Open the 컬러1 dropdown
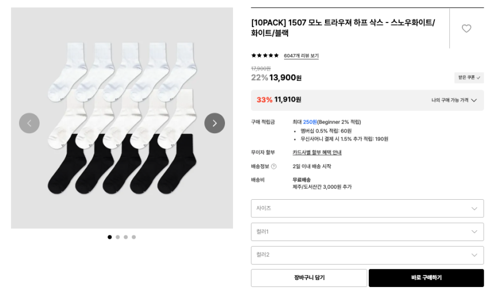The height and width of the screenshot is (295, 489). (367, 232)
